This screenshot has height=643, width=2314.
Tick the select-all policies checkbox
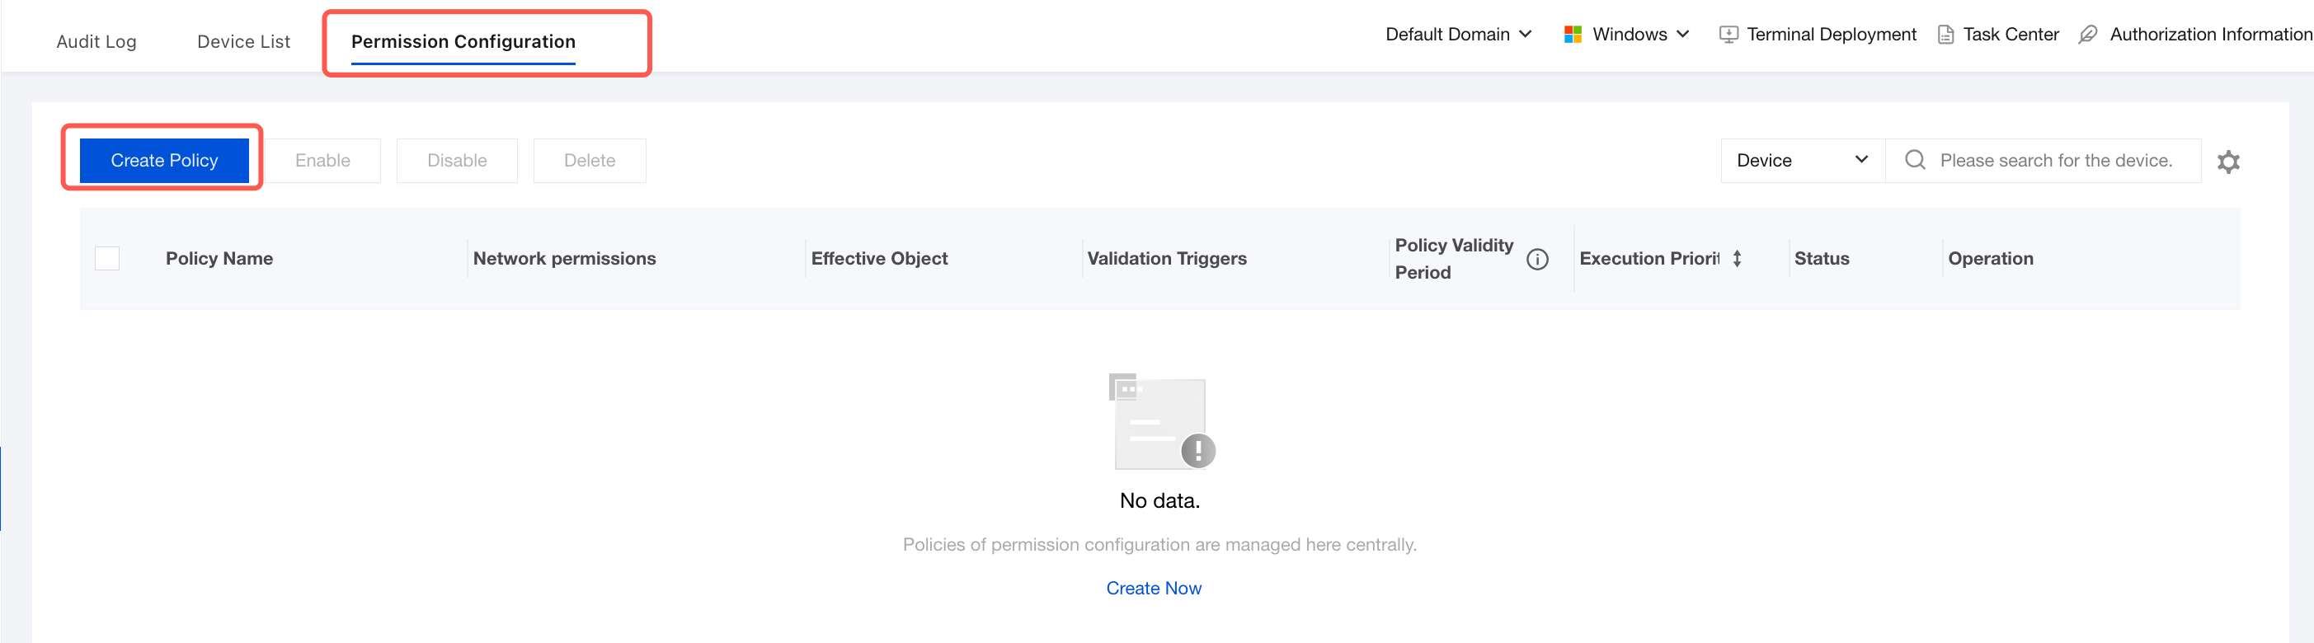[x=107, y=259]
